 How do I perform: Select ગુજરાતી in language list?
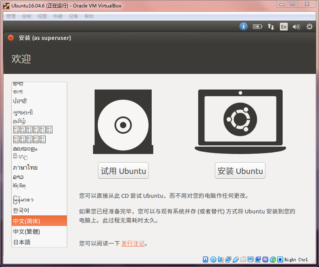[39, 112]
